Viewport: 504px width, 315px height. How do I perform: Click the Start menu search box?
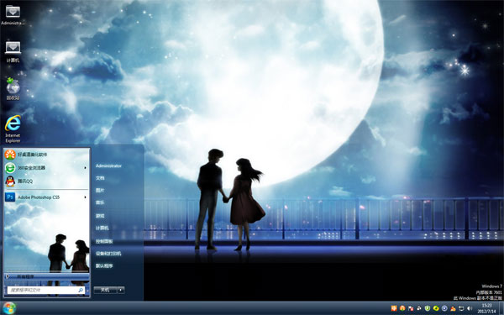coord(45,290)
